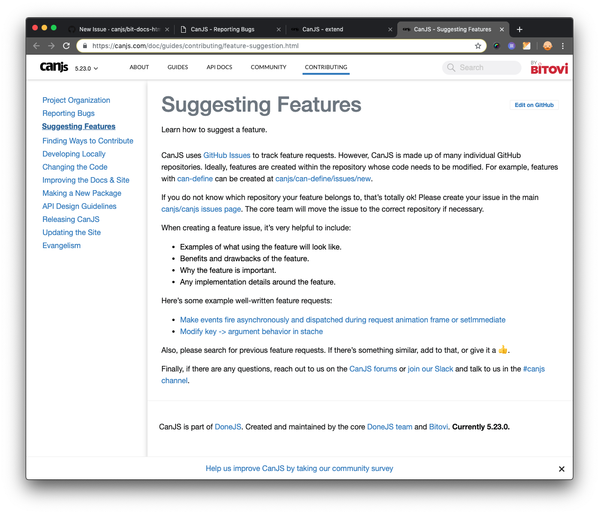The image size is (599, 514).
Task: View site security info via the padlock
Action: [x=85, y=46]
